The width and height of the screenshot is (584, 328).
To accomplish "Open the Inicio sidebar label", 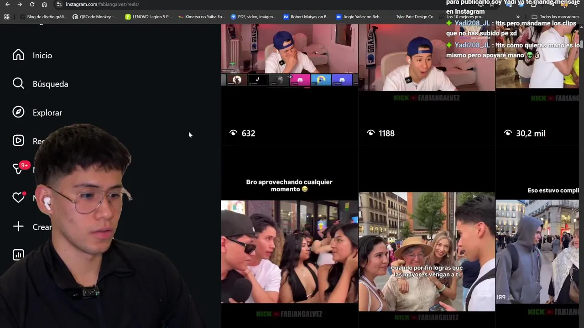I will click(x=42, y=56).
